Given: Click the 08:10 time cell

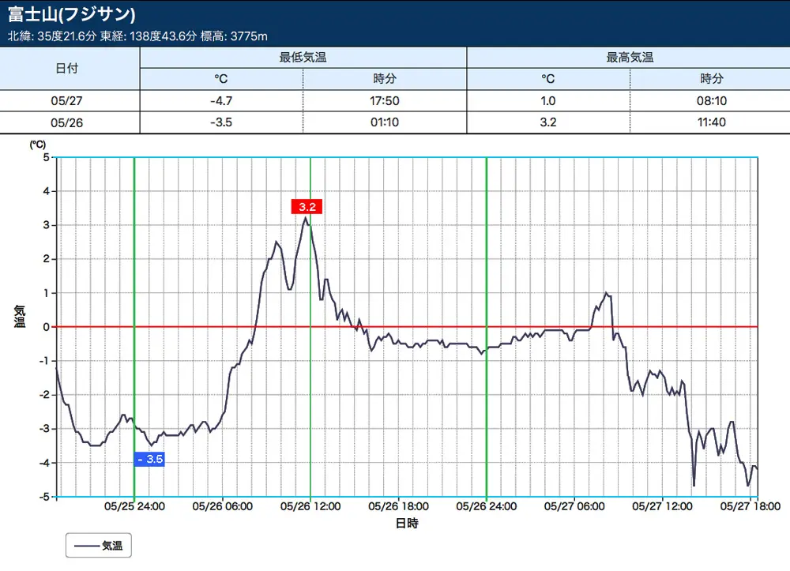Looking at the screenshot, I should coord(711,101).
